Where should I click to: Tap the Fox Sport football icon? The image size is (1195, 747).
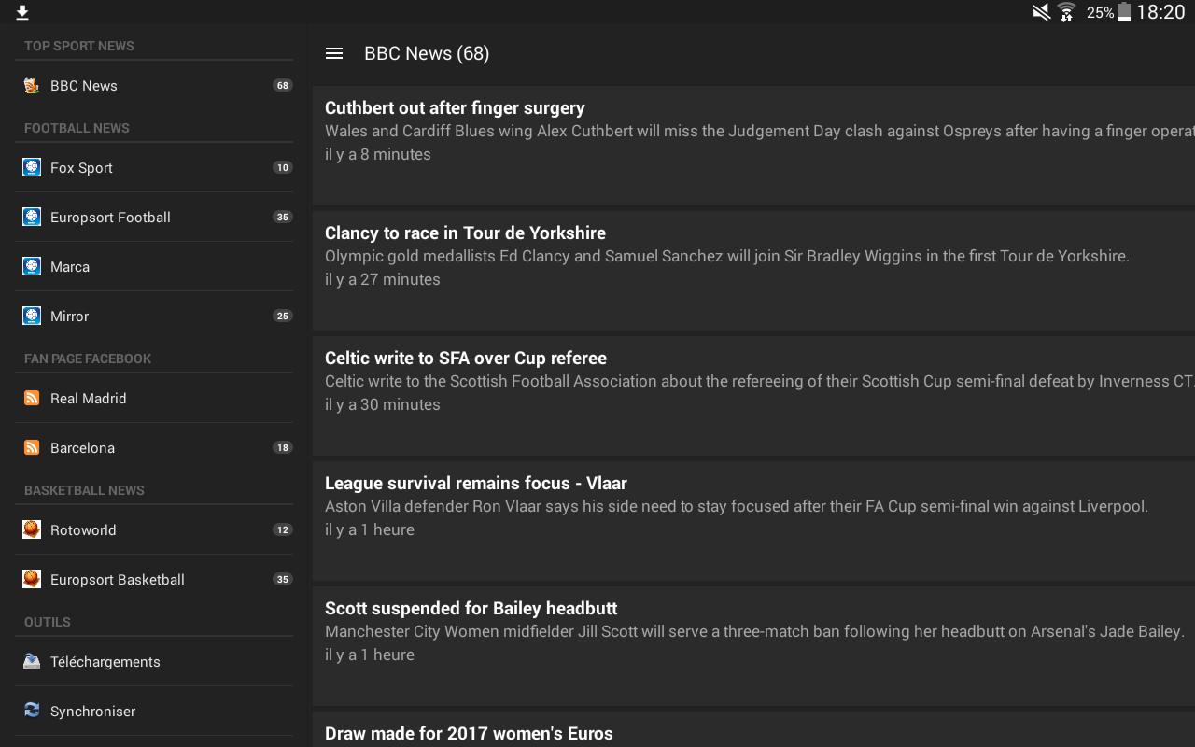tap(32, 168)
